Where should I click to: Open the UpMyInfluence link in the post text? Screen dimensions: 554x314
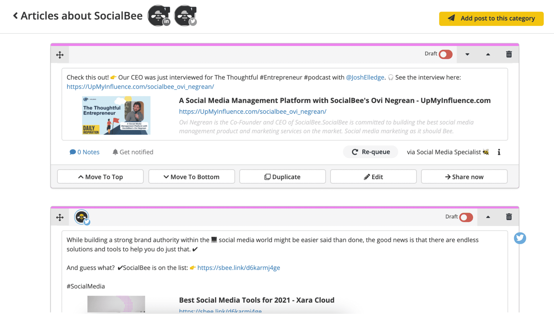[140, 87]
